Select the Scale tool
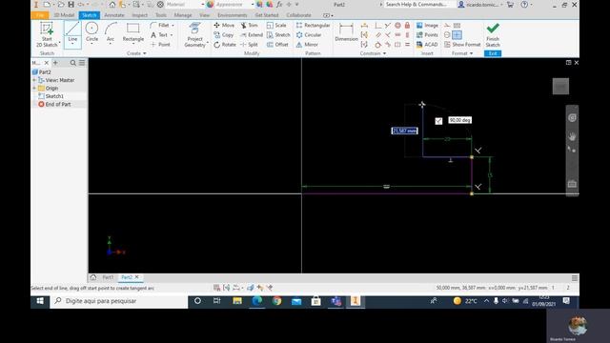Viewport: 610px width, 343px height. tap(276, 26)
